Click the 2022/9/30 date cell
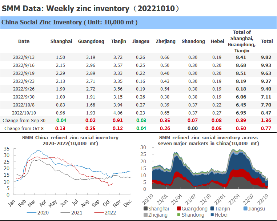Screen dimensions: 277x221 [x=24, y=97]
